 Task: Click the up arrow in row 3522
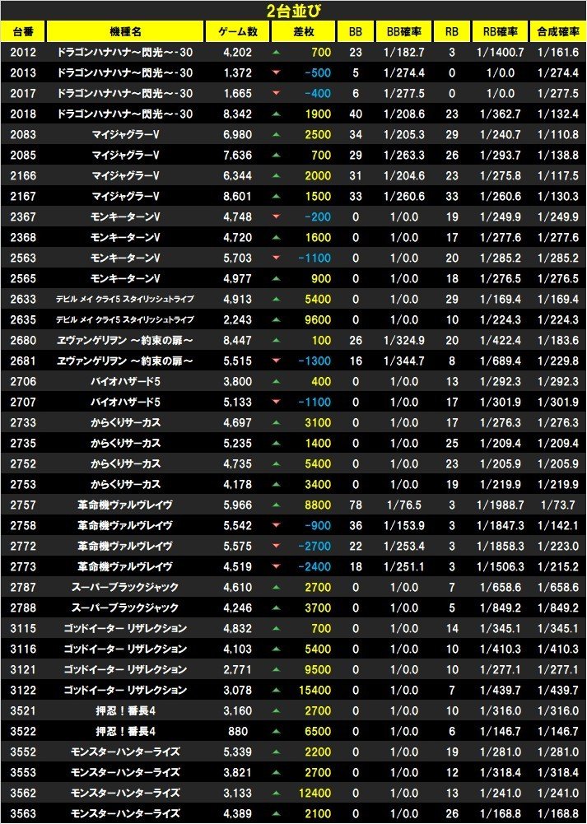[277, 732]
